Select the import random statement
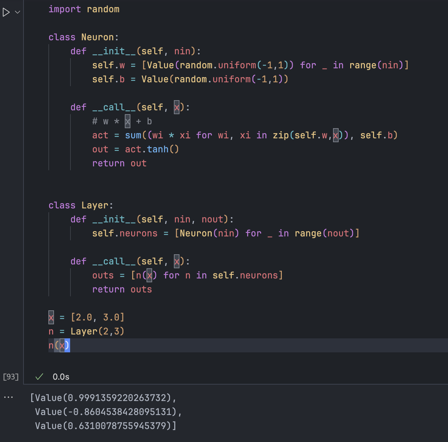 point(84,9)
